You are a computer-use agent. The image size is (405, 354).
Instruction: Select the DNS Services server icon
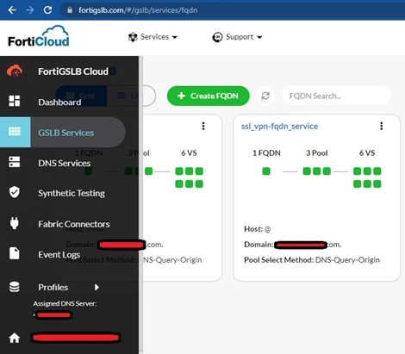click(15, 162)
